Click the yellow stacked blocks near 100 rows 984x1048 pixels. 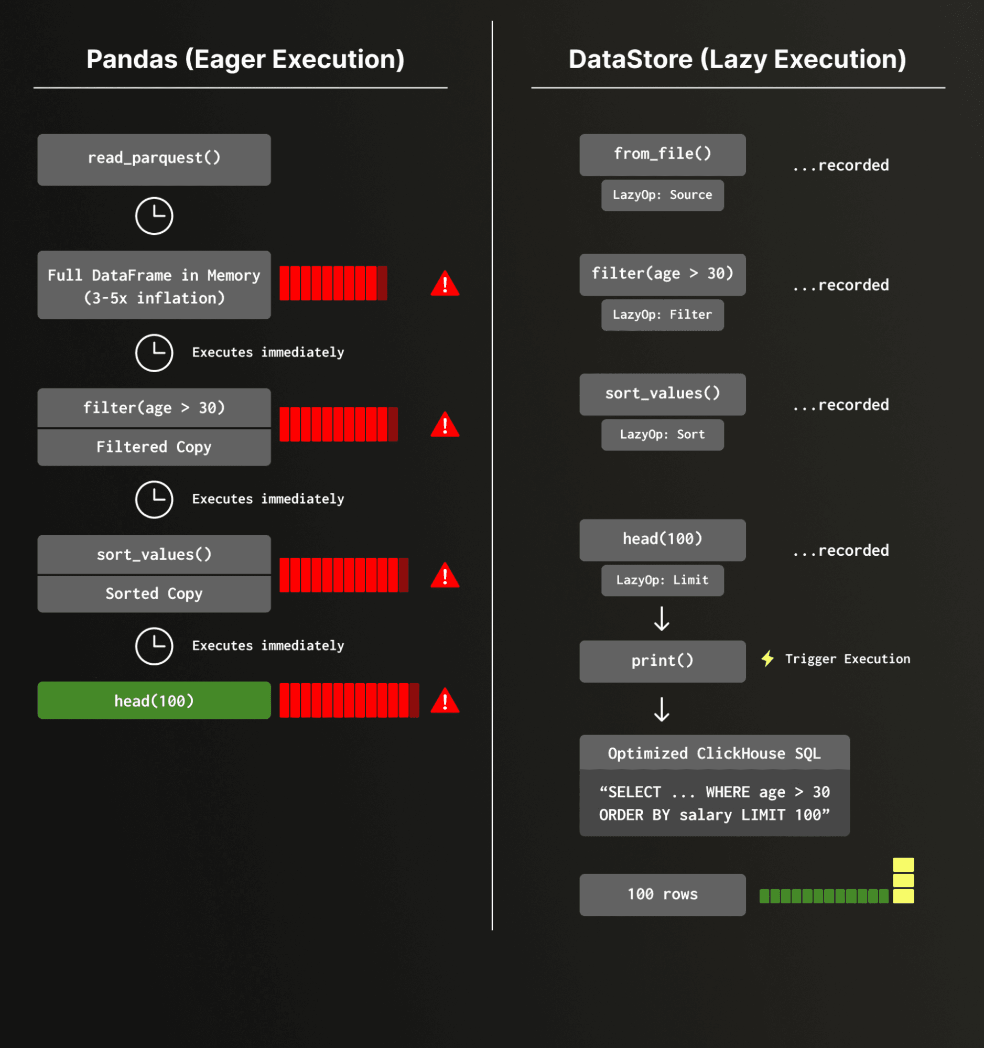pyautogui.click(x=903, y=880)
